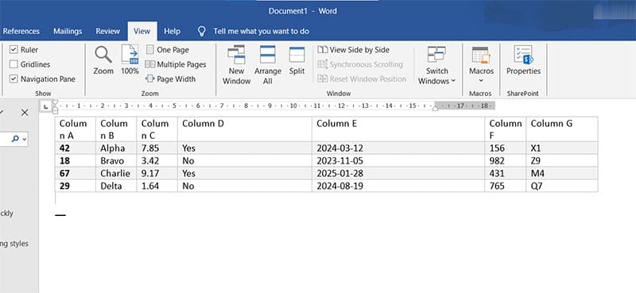Screen dimensions: 636x293
Task: Click the Column D header cell
Action: click(245, 129)
